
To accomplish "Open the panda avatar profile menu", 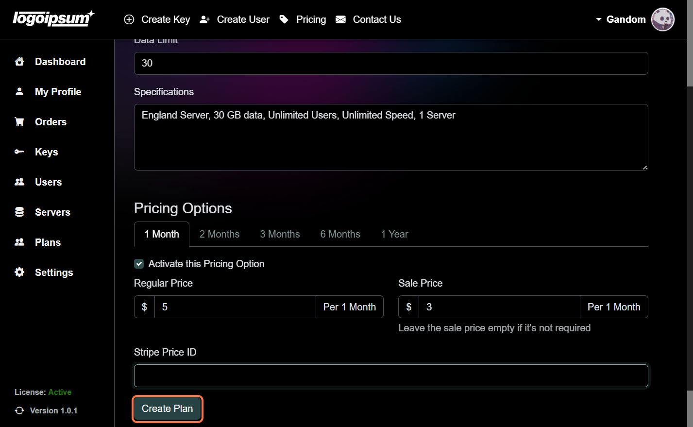I will pos(662,19).
